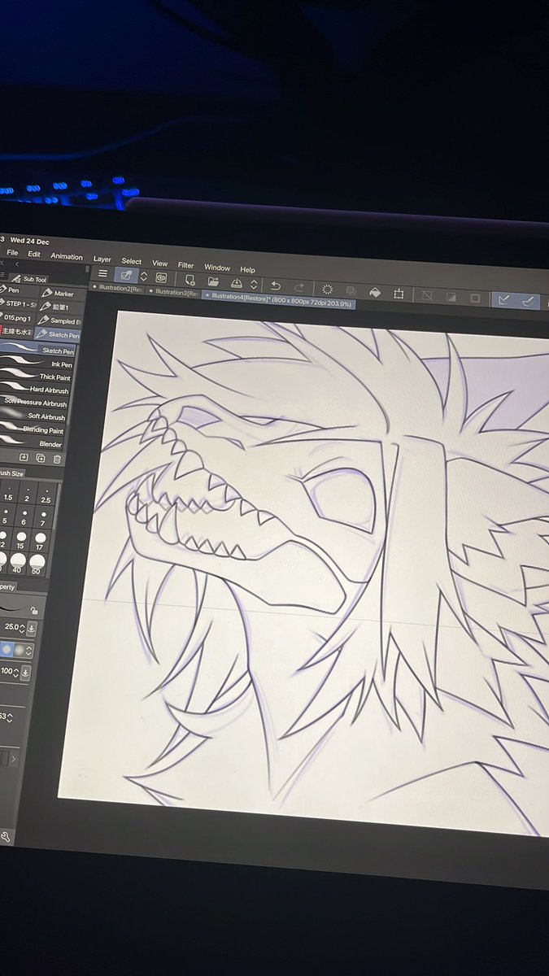This screenshot has width=549, height=976.
Task: Open the View menu
Action: click(x=160, y=264)
